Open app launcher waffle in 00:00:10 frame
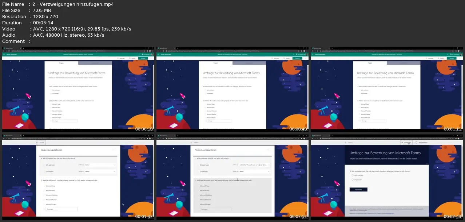This screenshot has height=222, width=465. 4,55
